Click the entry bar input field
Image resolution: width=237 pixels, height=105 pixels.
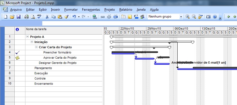(139, 23)
